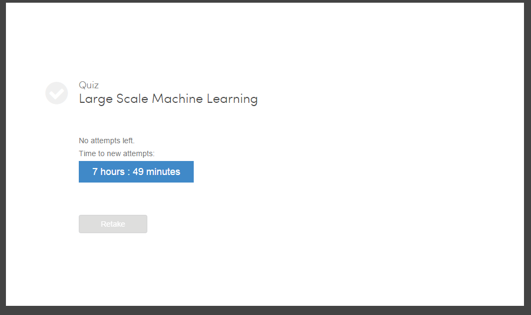Click the dark gray bottom border strip
The image size is (531, 315).
click(265, 311)
